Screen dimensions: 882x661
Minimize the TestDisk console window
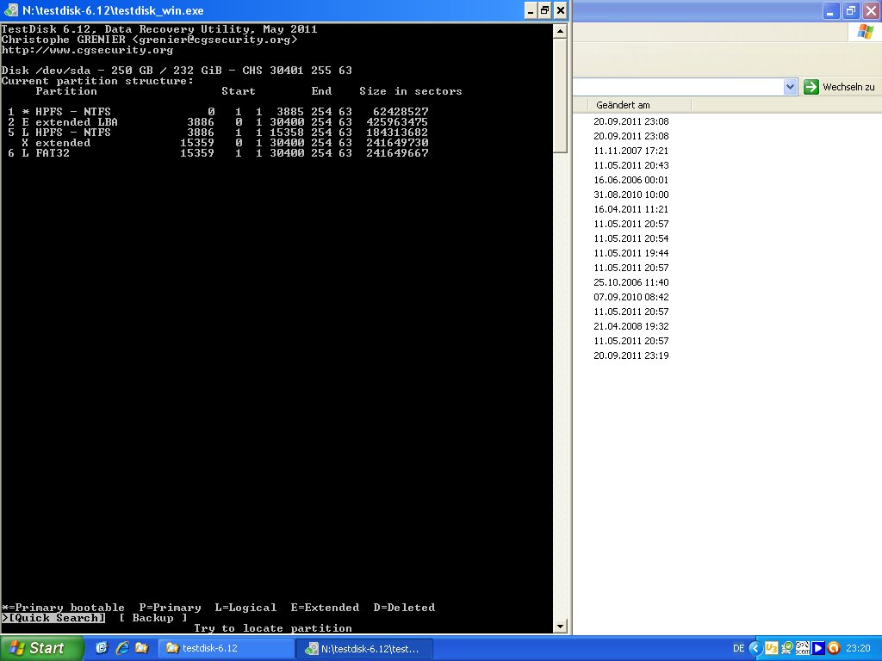pyautogui.click(x=531, y=10)
